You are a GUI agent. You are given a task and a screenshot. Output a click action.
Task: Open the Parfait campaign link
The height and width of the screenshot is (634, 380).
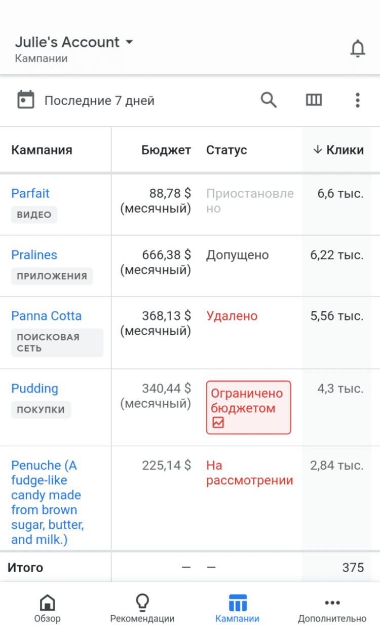click(30, 193)
